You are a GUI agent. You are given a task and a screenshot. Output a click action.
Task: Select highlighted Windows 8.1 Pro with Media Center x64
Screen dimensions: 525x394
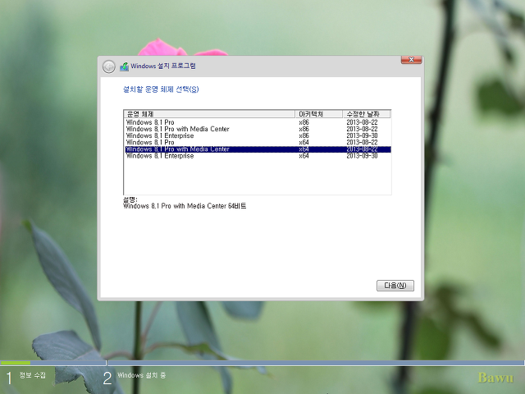coord(258,149)
